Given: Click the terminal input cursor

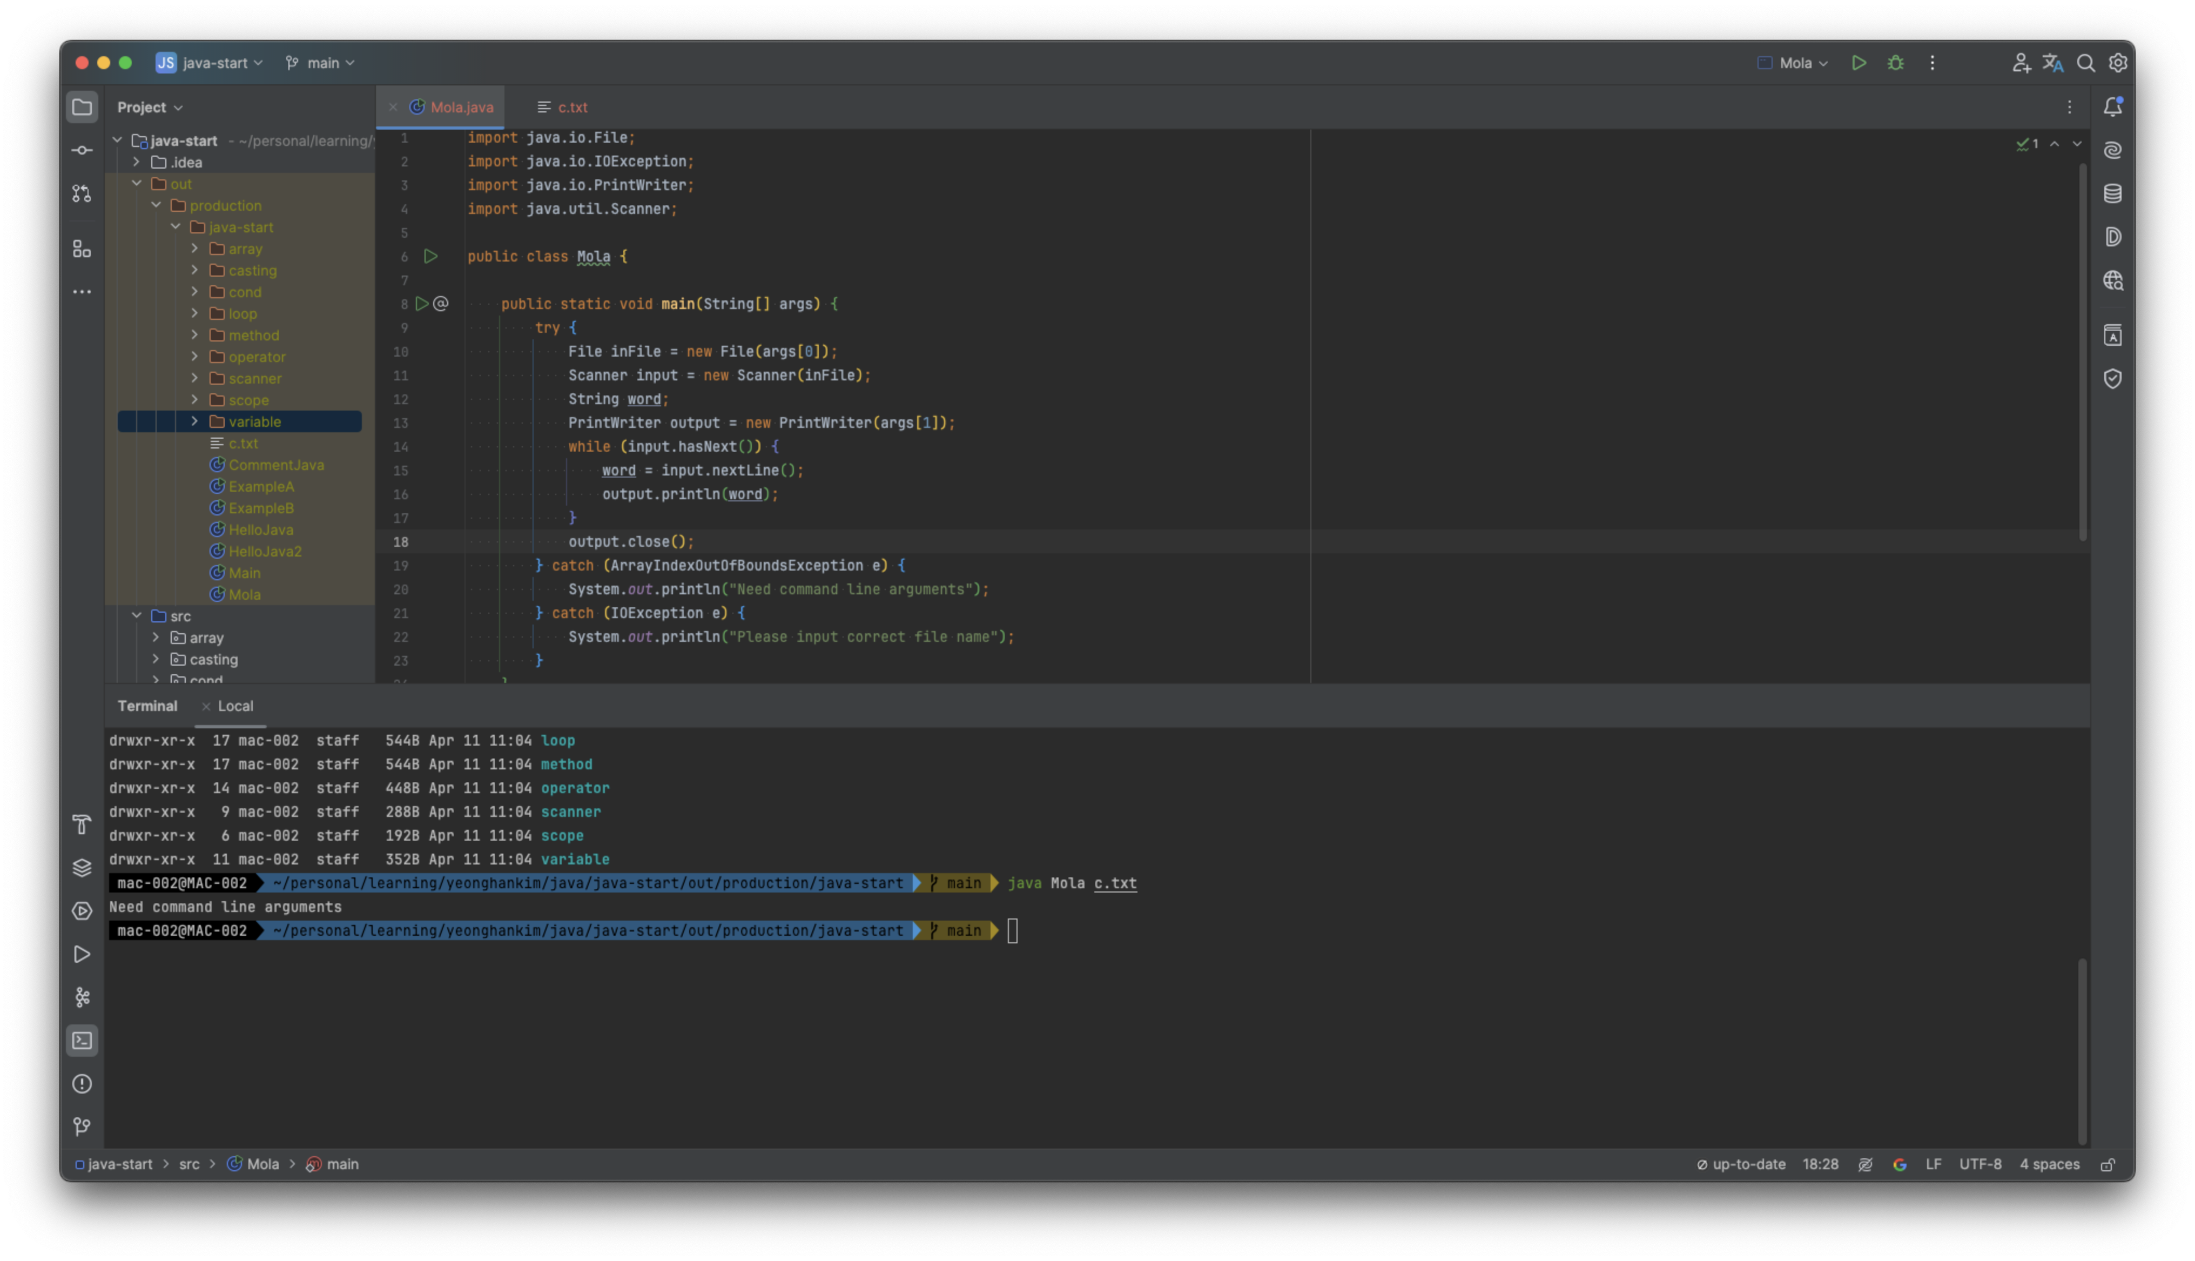Looking at the screenshot, I should tap(1013, 931).
